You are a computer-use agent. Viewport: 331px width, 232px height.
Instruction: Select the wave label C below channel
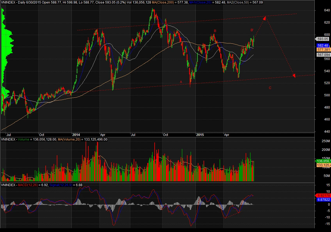point(270,88)
